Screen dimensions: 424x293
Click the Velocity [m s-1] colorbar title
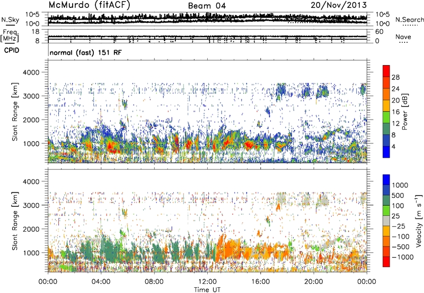419,221
